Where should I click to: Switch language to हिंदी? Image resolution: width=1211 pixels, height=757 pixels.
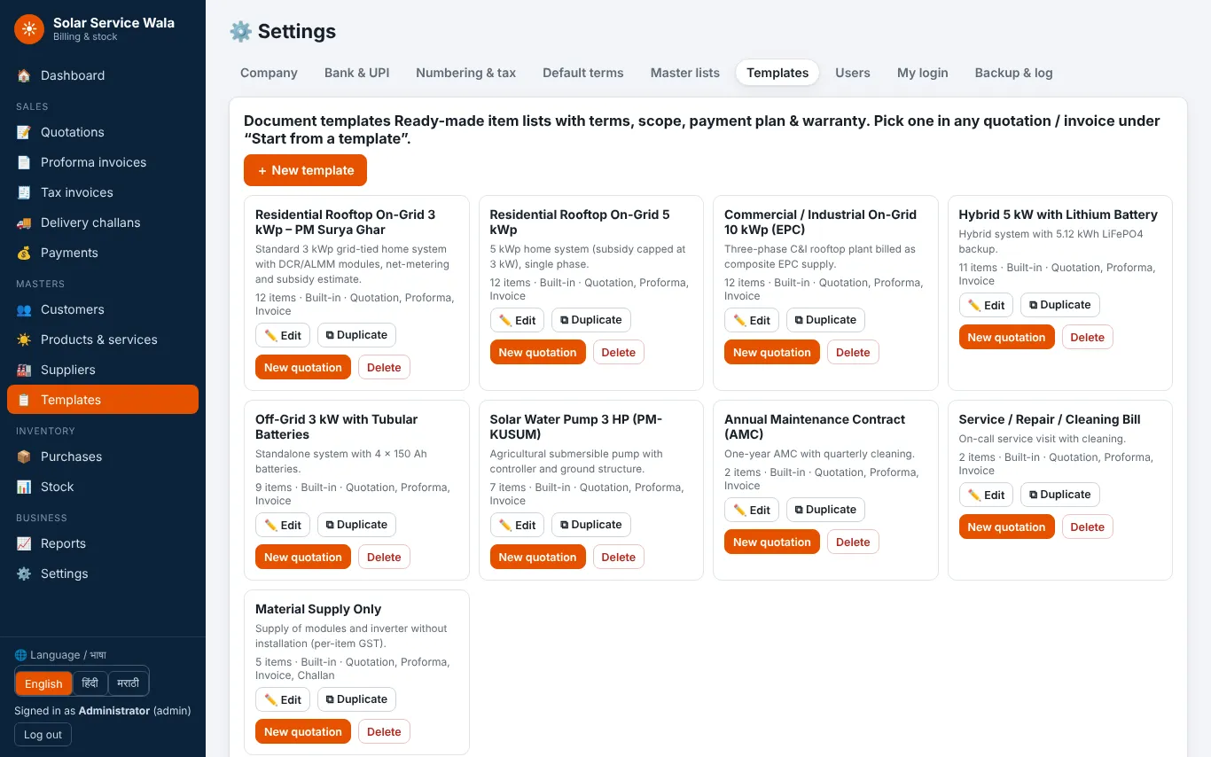tap(90, 683)
